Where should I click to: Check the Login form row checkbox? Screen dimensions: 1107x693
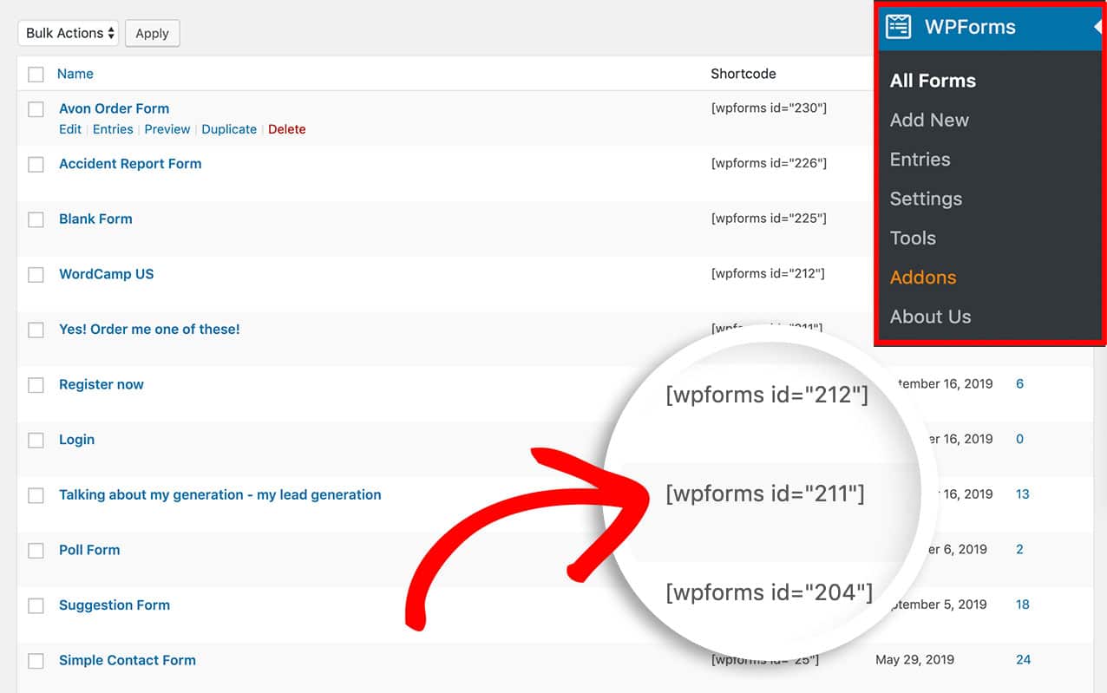[36, 441]
